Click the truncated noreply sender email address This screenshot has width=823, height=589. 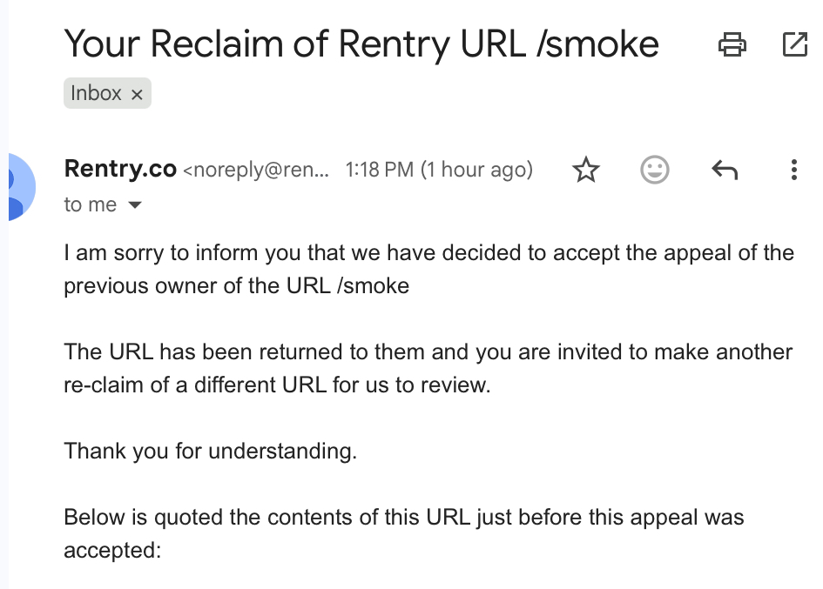point(256,170)
